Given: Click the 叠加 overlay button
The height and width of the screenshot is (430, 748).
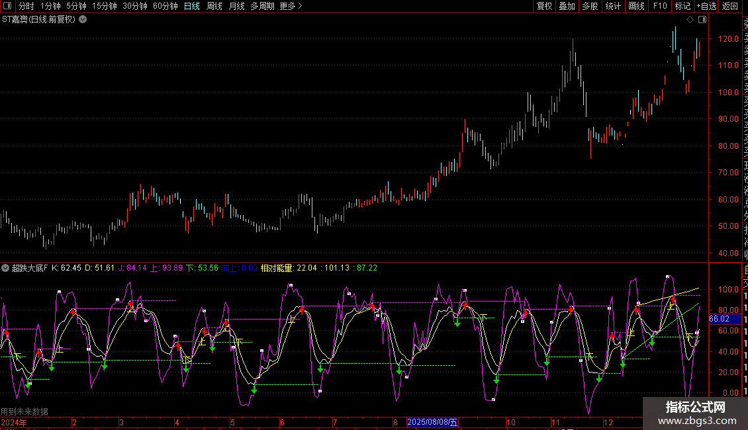Looking at the screenshot, I should click(x=567, y=6).
